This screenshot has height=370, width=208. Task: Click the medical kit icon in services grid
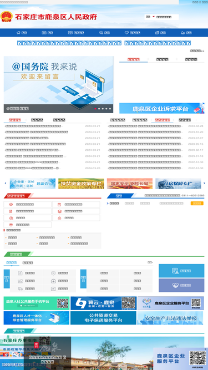pos(53,281)
